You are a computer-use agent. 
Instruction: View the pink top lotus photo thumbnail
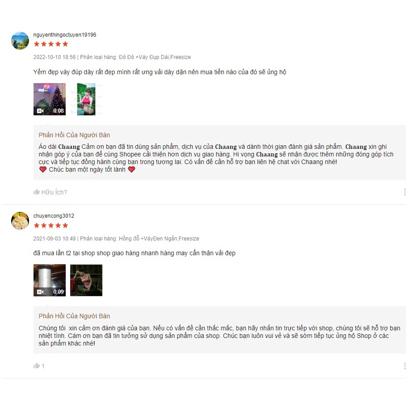click(86, 99)
